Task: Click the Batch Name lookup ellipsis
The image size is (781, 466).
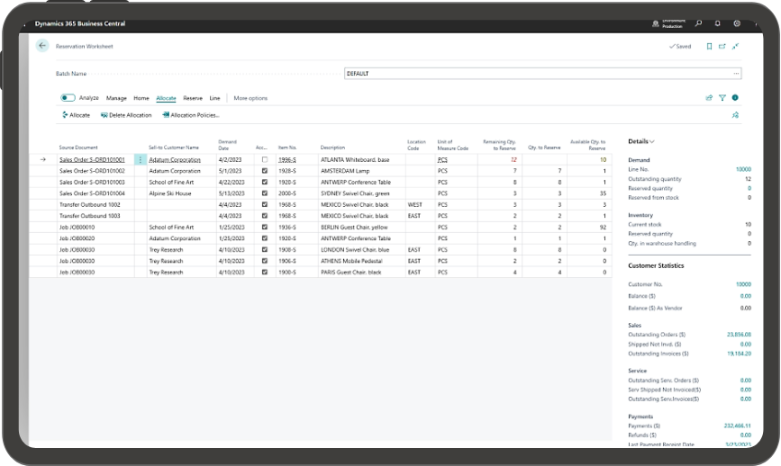Action: (x=736, y=74)
